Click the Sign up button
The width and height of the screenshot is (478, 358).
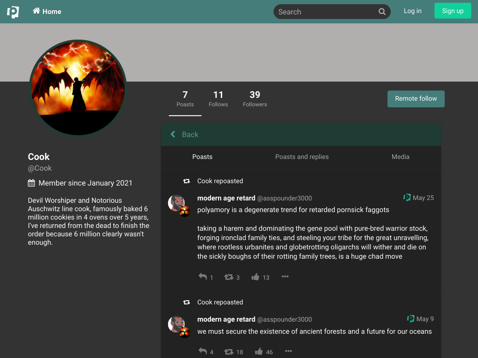[453, 11]
